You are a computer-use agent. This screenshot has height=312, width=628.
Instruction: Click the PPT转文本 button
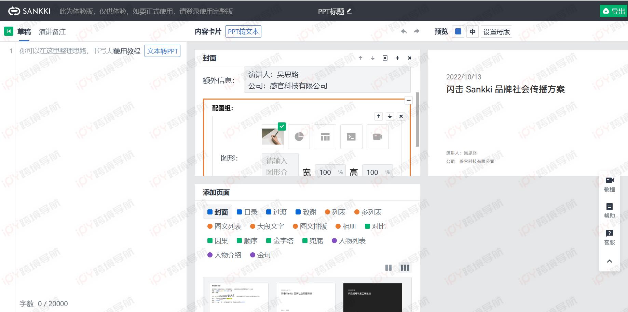[243, 31]
